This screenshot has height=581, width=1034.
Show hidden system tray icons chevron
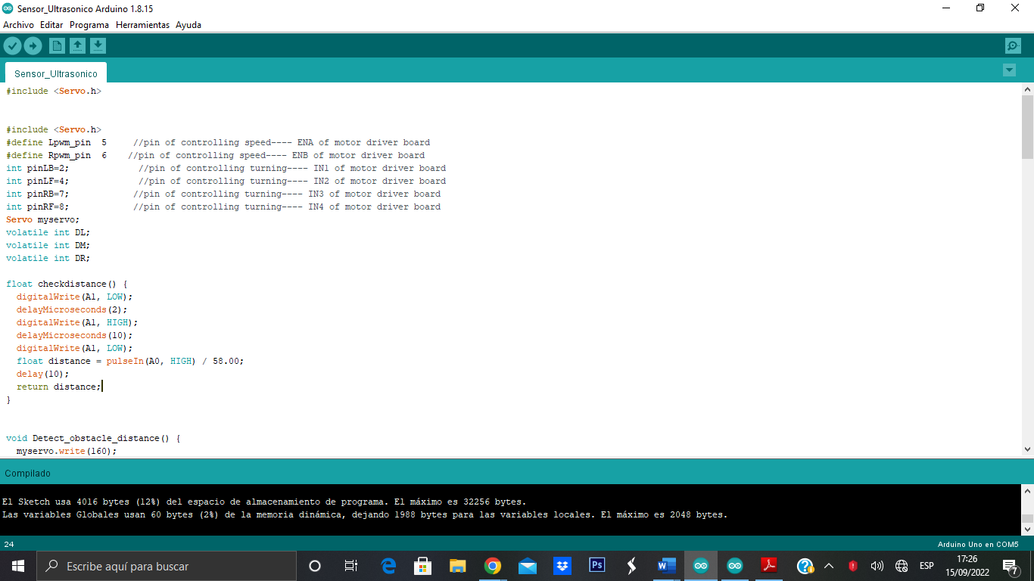coord(829,566)
